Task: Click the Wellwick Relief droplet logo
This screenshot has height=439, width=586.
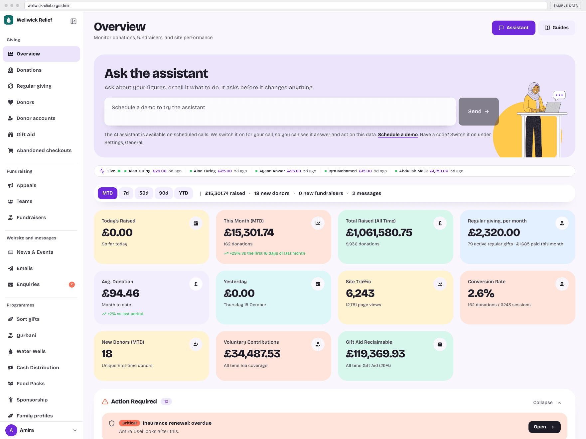Action: (9, 20)
